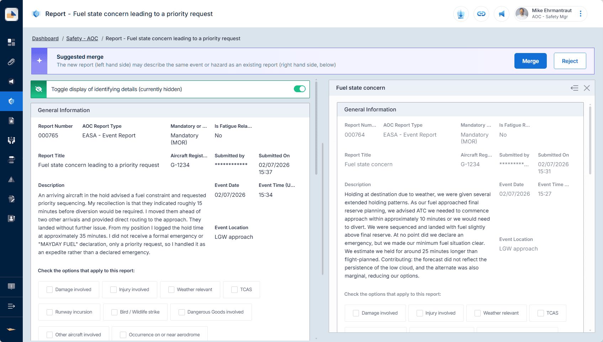Click 'EASA - Event Report' type in left report
Screen dimensions: 603x342
[109, 136]
